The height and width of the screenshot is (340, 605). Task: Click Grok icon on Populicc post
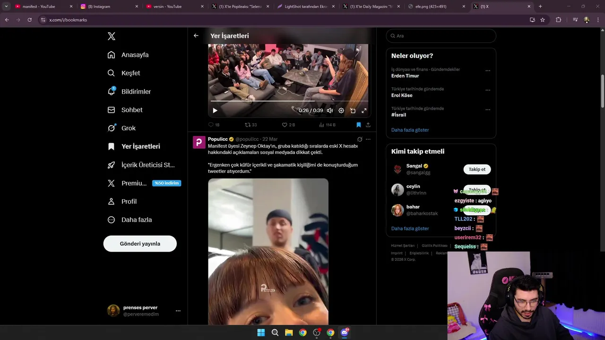point(360,139)
